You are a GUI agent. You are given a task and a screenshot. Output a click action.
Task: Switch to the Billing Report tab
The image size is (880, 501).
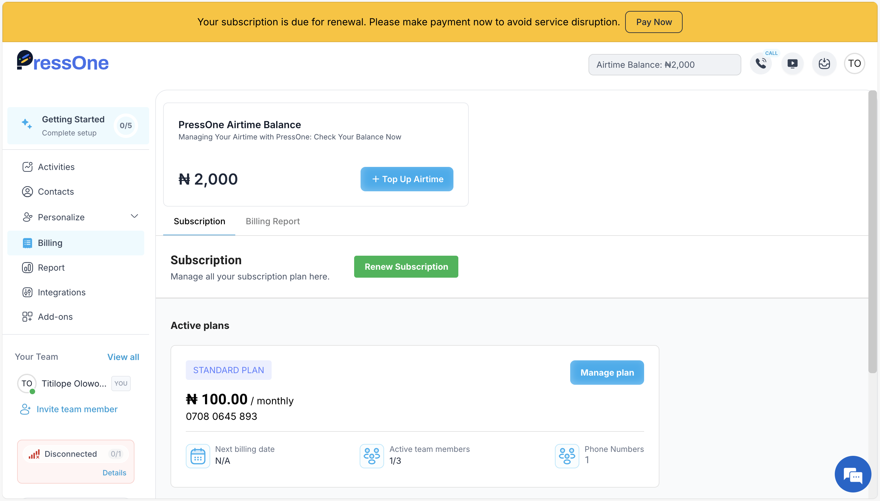tap(273, 221)
